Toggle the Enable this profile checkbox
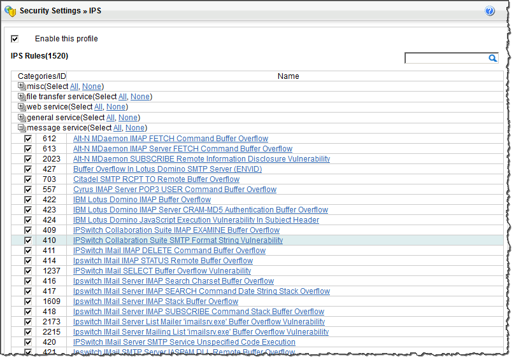Viewport: 514px width, 360px height. click(x=15, y=39)
